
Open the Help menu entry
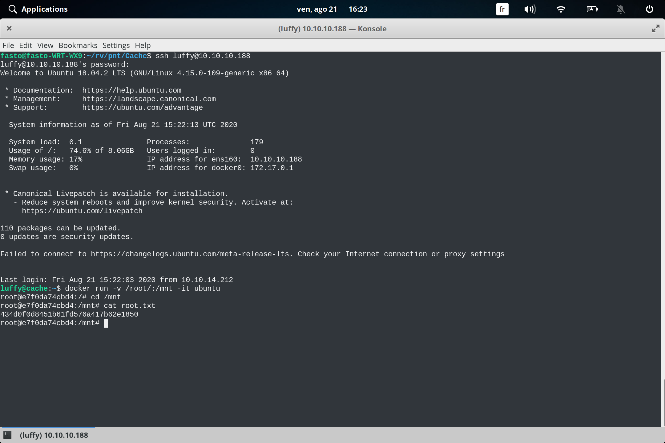pos(142,45)
